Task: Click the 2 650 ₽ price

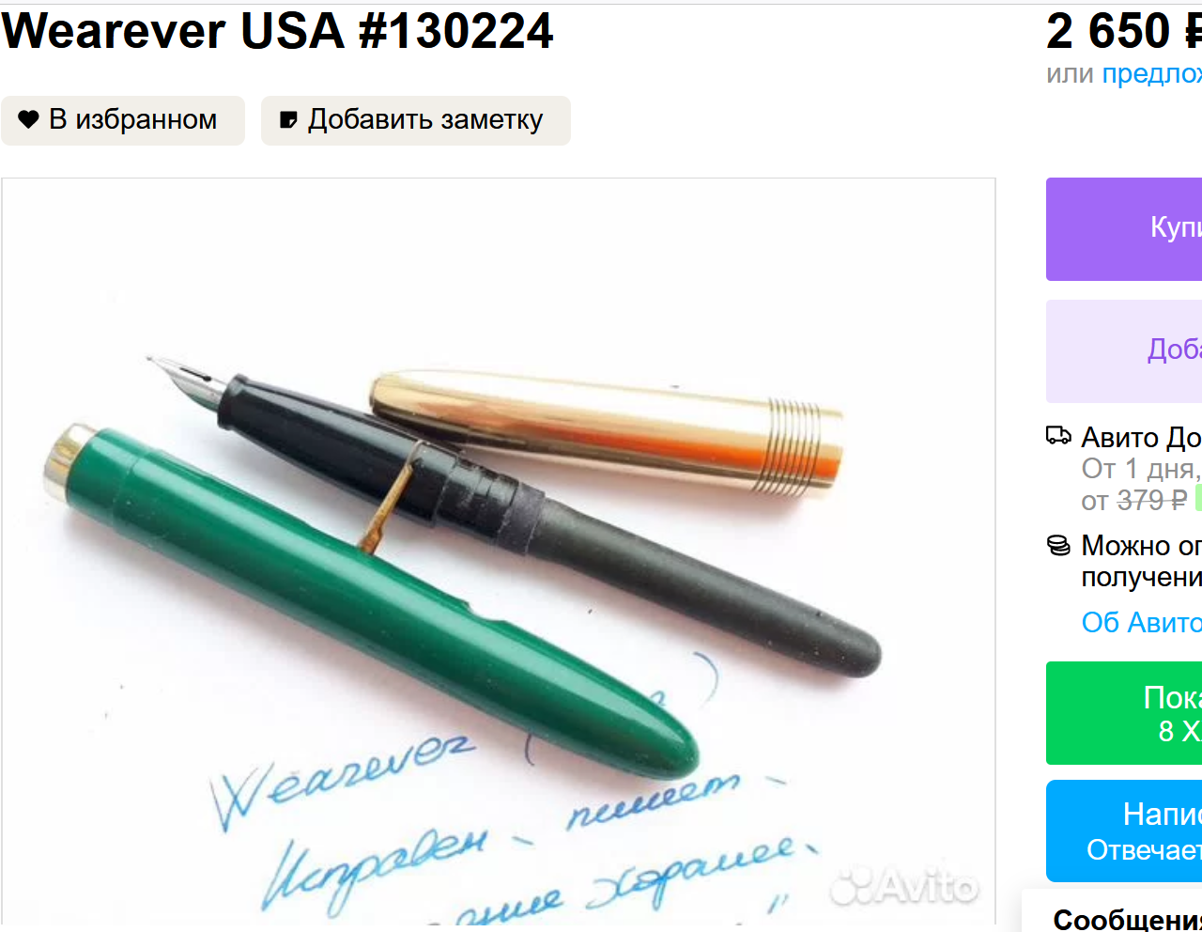Action: pyautogui.click(x=1124, y=30)
